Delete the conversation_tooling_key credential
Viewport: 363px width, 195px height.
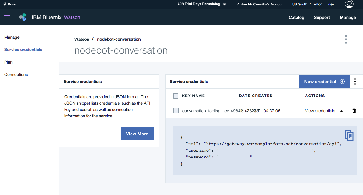click(354, 110)
